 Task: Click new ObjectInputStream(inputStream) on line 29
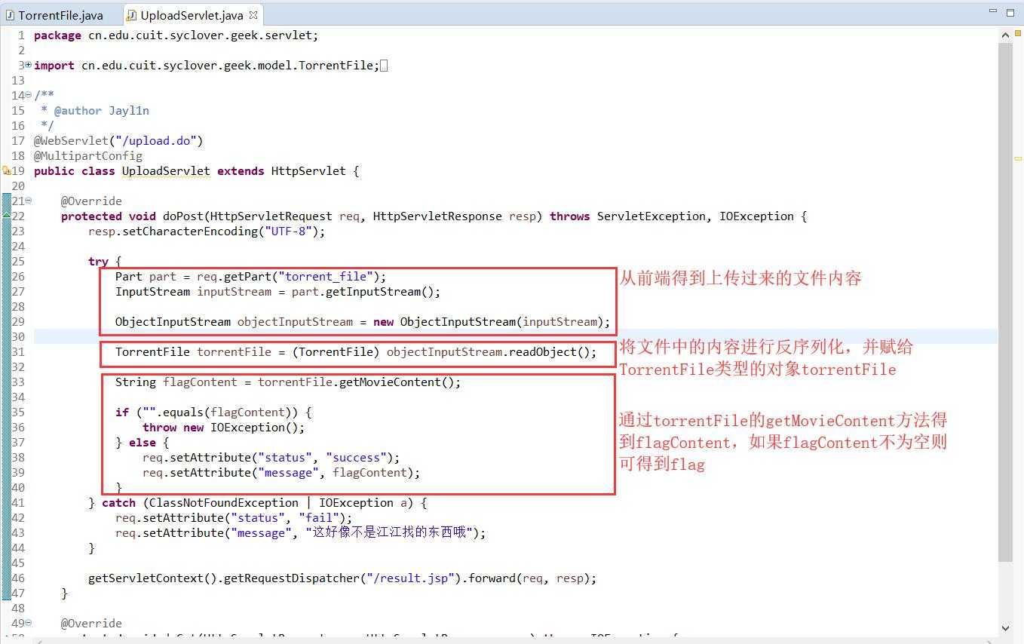488,322
